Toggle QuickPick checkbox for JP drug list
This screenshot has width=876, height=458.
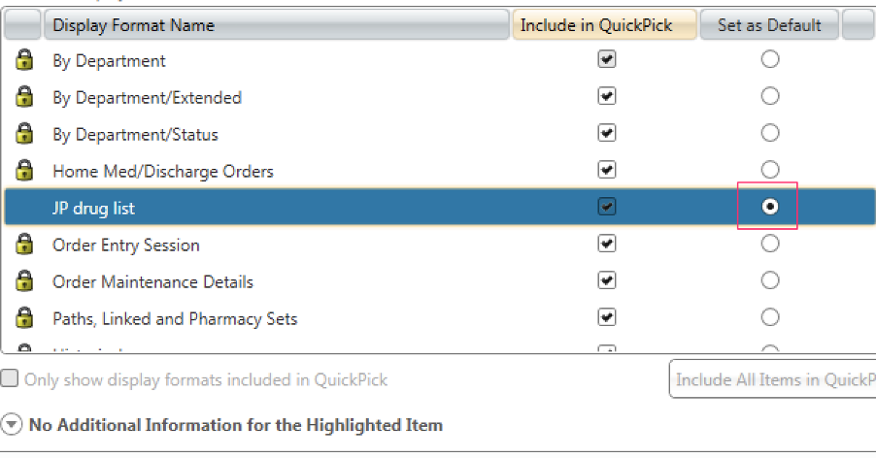[x=607, y=207]
